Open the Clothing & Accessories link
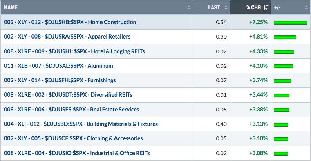The height and width of the screenshot is (161, 311). [x=73, y=138]
